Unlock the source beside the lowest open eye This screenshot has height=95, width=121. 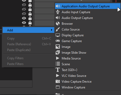click(x=30, y=23)
